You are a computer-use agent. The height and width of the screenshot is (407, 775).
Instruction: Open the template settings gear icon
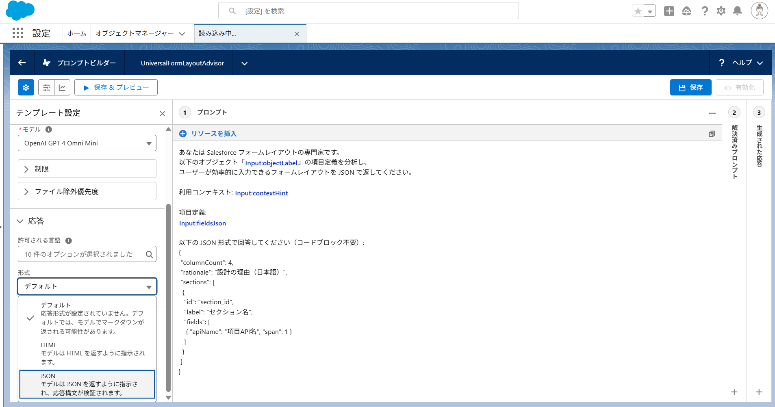[26, 87]
